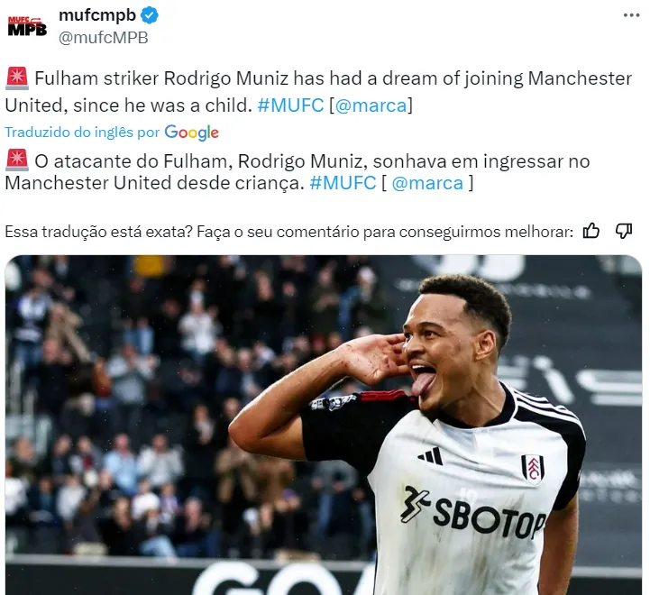Click the siren emoji in English tweet
This screenshot has width=650, height=595.
(16, 78)
